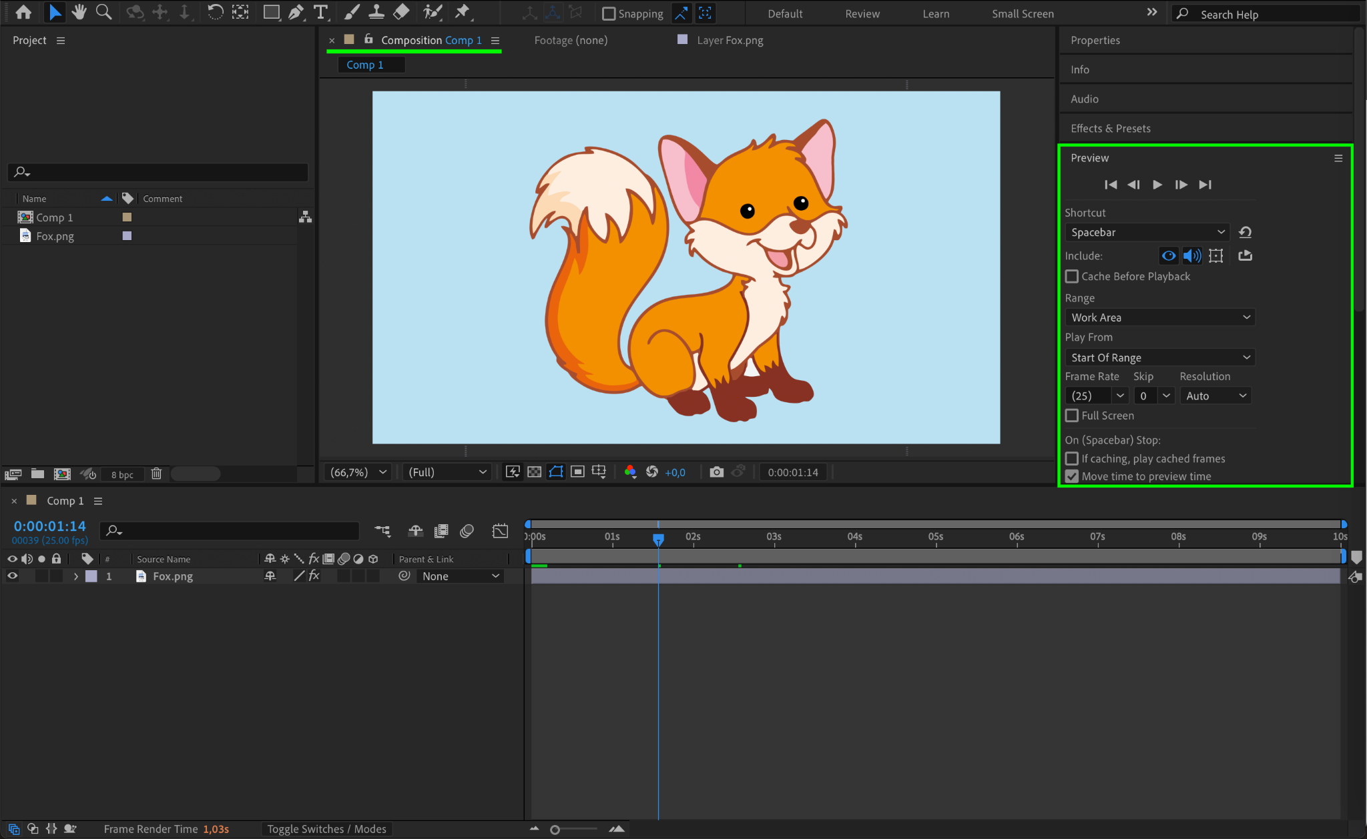Hide the Fox.png layer with eye
1367x839 pixels.
tap(12, 576)
